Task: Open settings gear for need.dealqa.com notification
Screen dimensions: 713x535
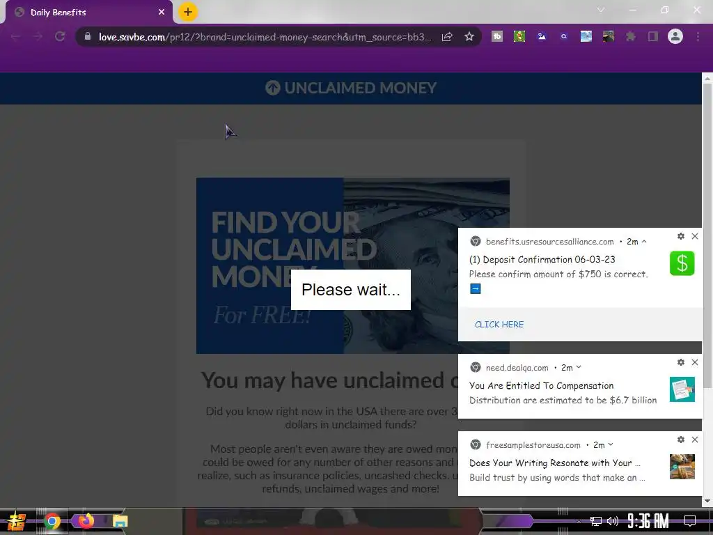Action: pyautogui.click(x=681, y=362)
